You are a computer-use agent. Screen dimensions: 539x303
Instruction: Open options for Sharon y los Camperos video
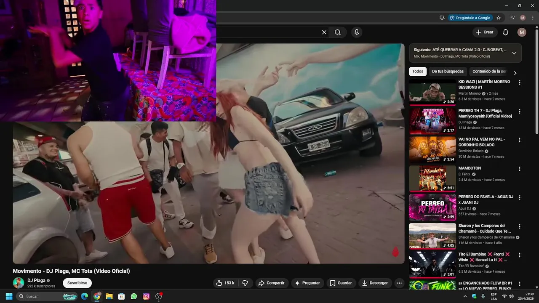pyautogui.click(x=519, y=226)
